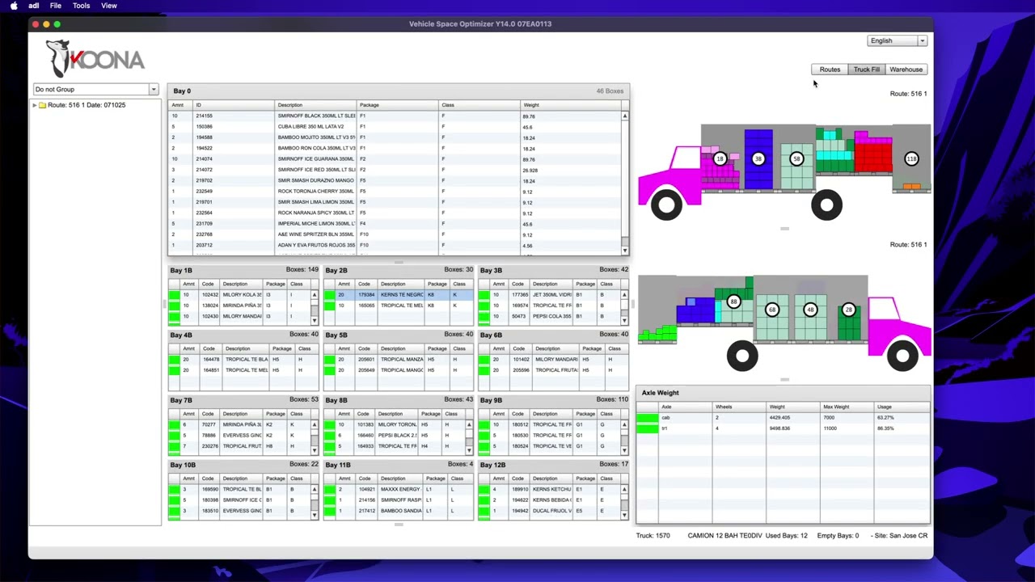The image size is (1035, 582).
Task: Select IMPERIAL MICHE LIMON row in Bay 0
Action: tap(396, 224)
